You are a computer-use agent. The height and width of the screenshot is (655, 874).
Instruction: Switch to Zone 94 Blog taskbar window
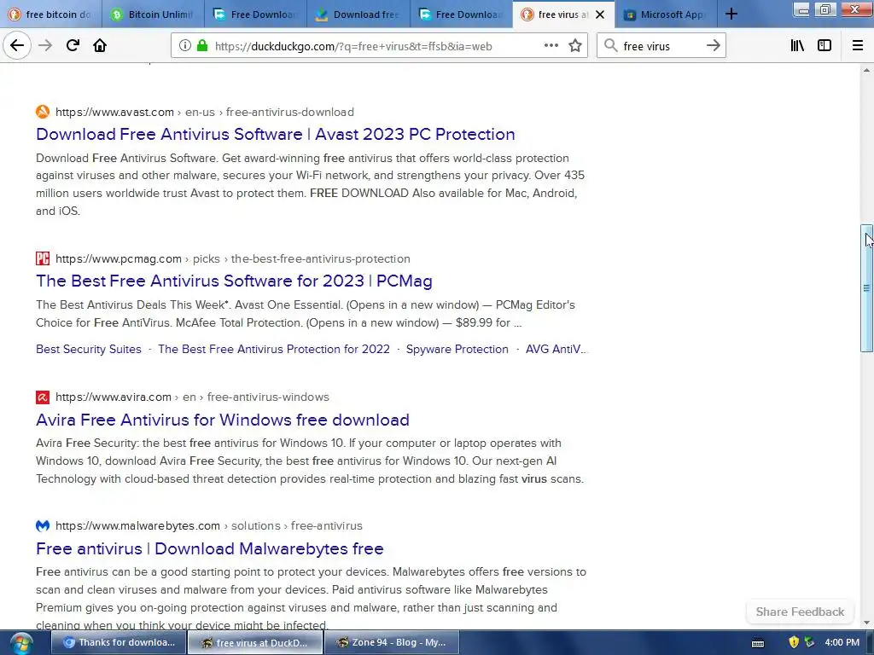coord(391,643)
